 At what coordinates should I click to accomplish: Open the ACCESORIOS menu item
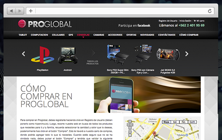(115, 35)
